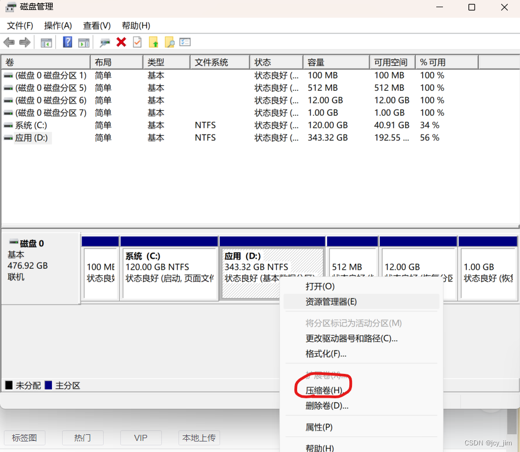Click the red X delete icon
Screen dimensions: 520x452
(x=121, y=42)
